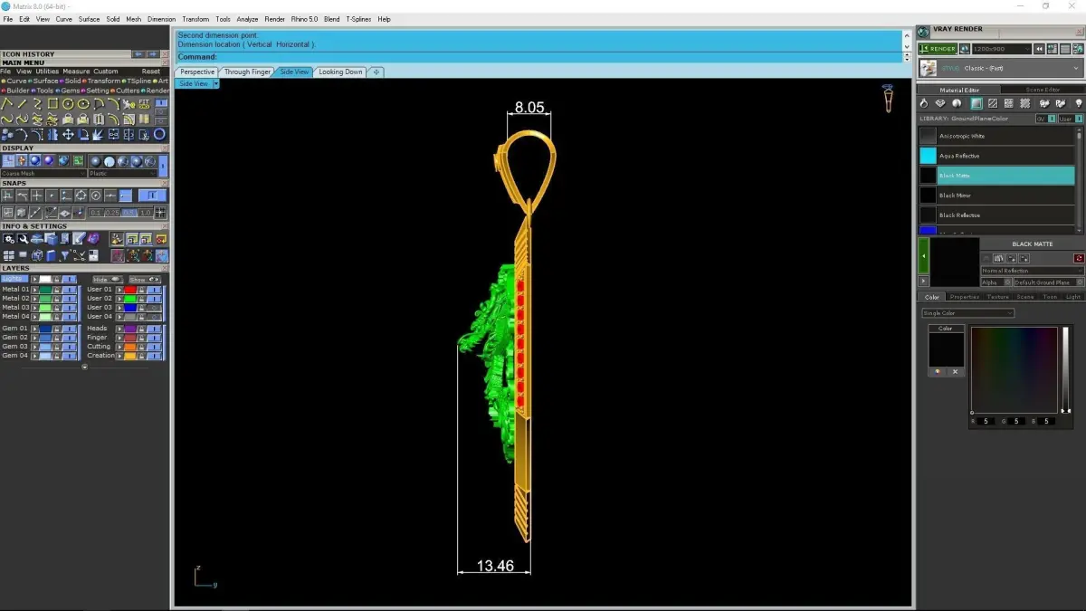Open the Dimension menu

tap(161, 19)
